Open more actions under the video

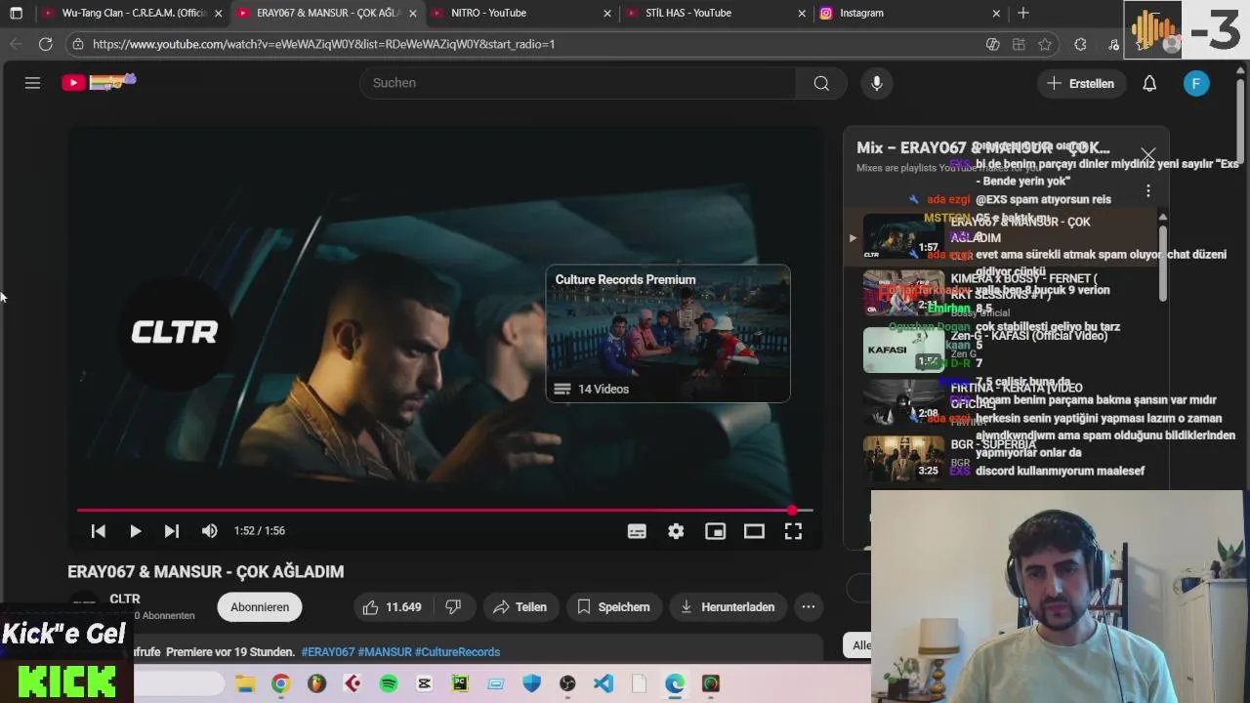pyautogui.click(x=809, y=607)
